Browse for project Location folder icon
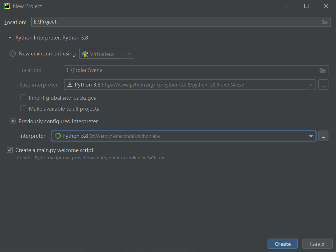Viewport: 336px width, 252px height. [x=325, y=22]
